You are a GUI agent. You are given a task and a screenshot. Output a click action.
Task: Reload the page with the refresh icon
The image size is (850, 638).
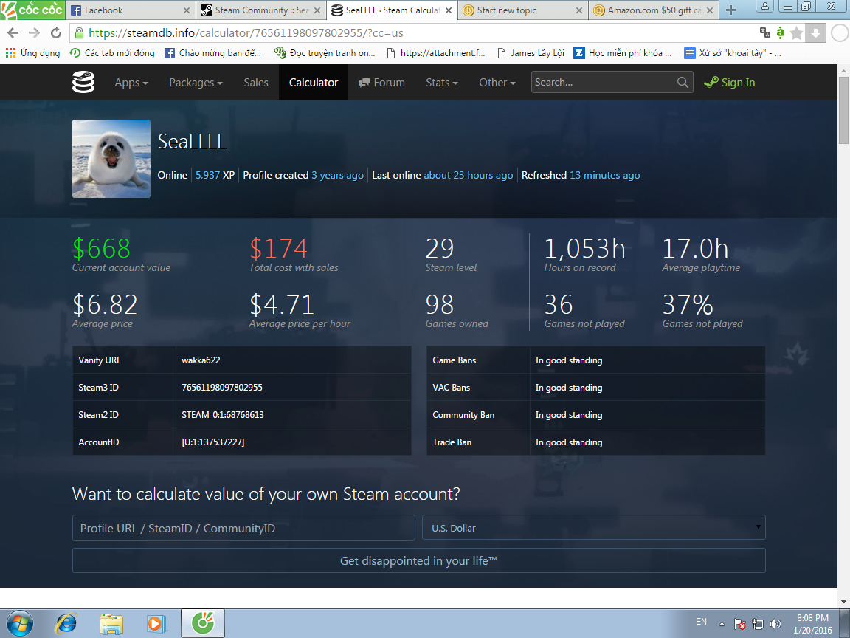[x=55, y=33]
